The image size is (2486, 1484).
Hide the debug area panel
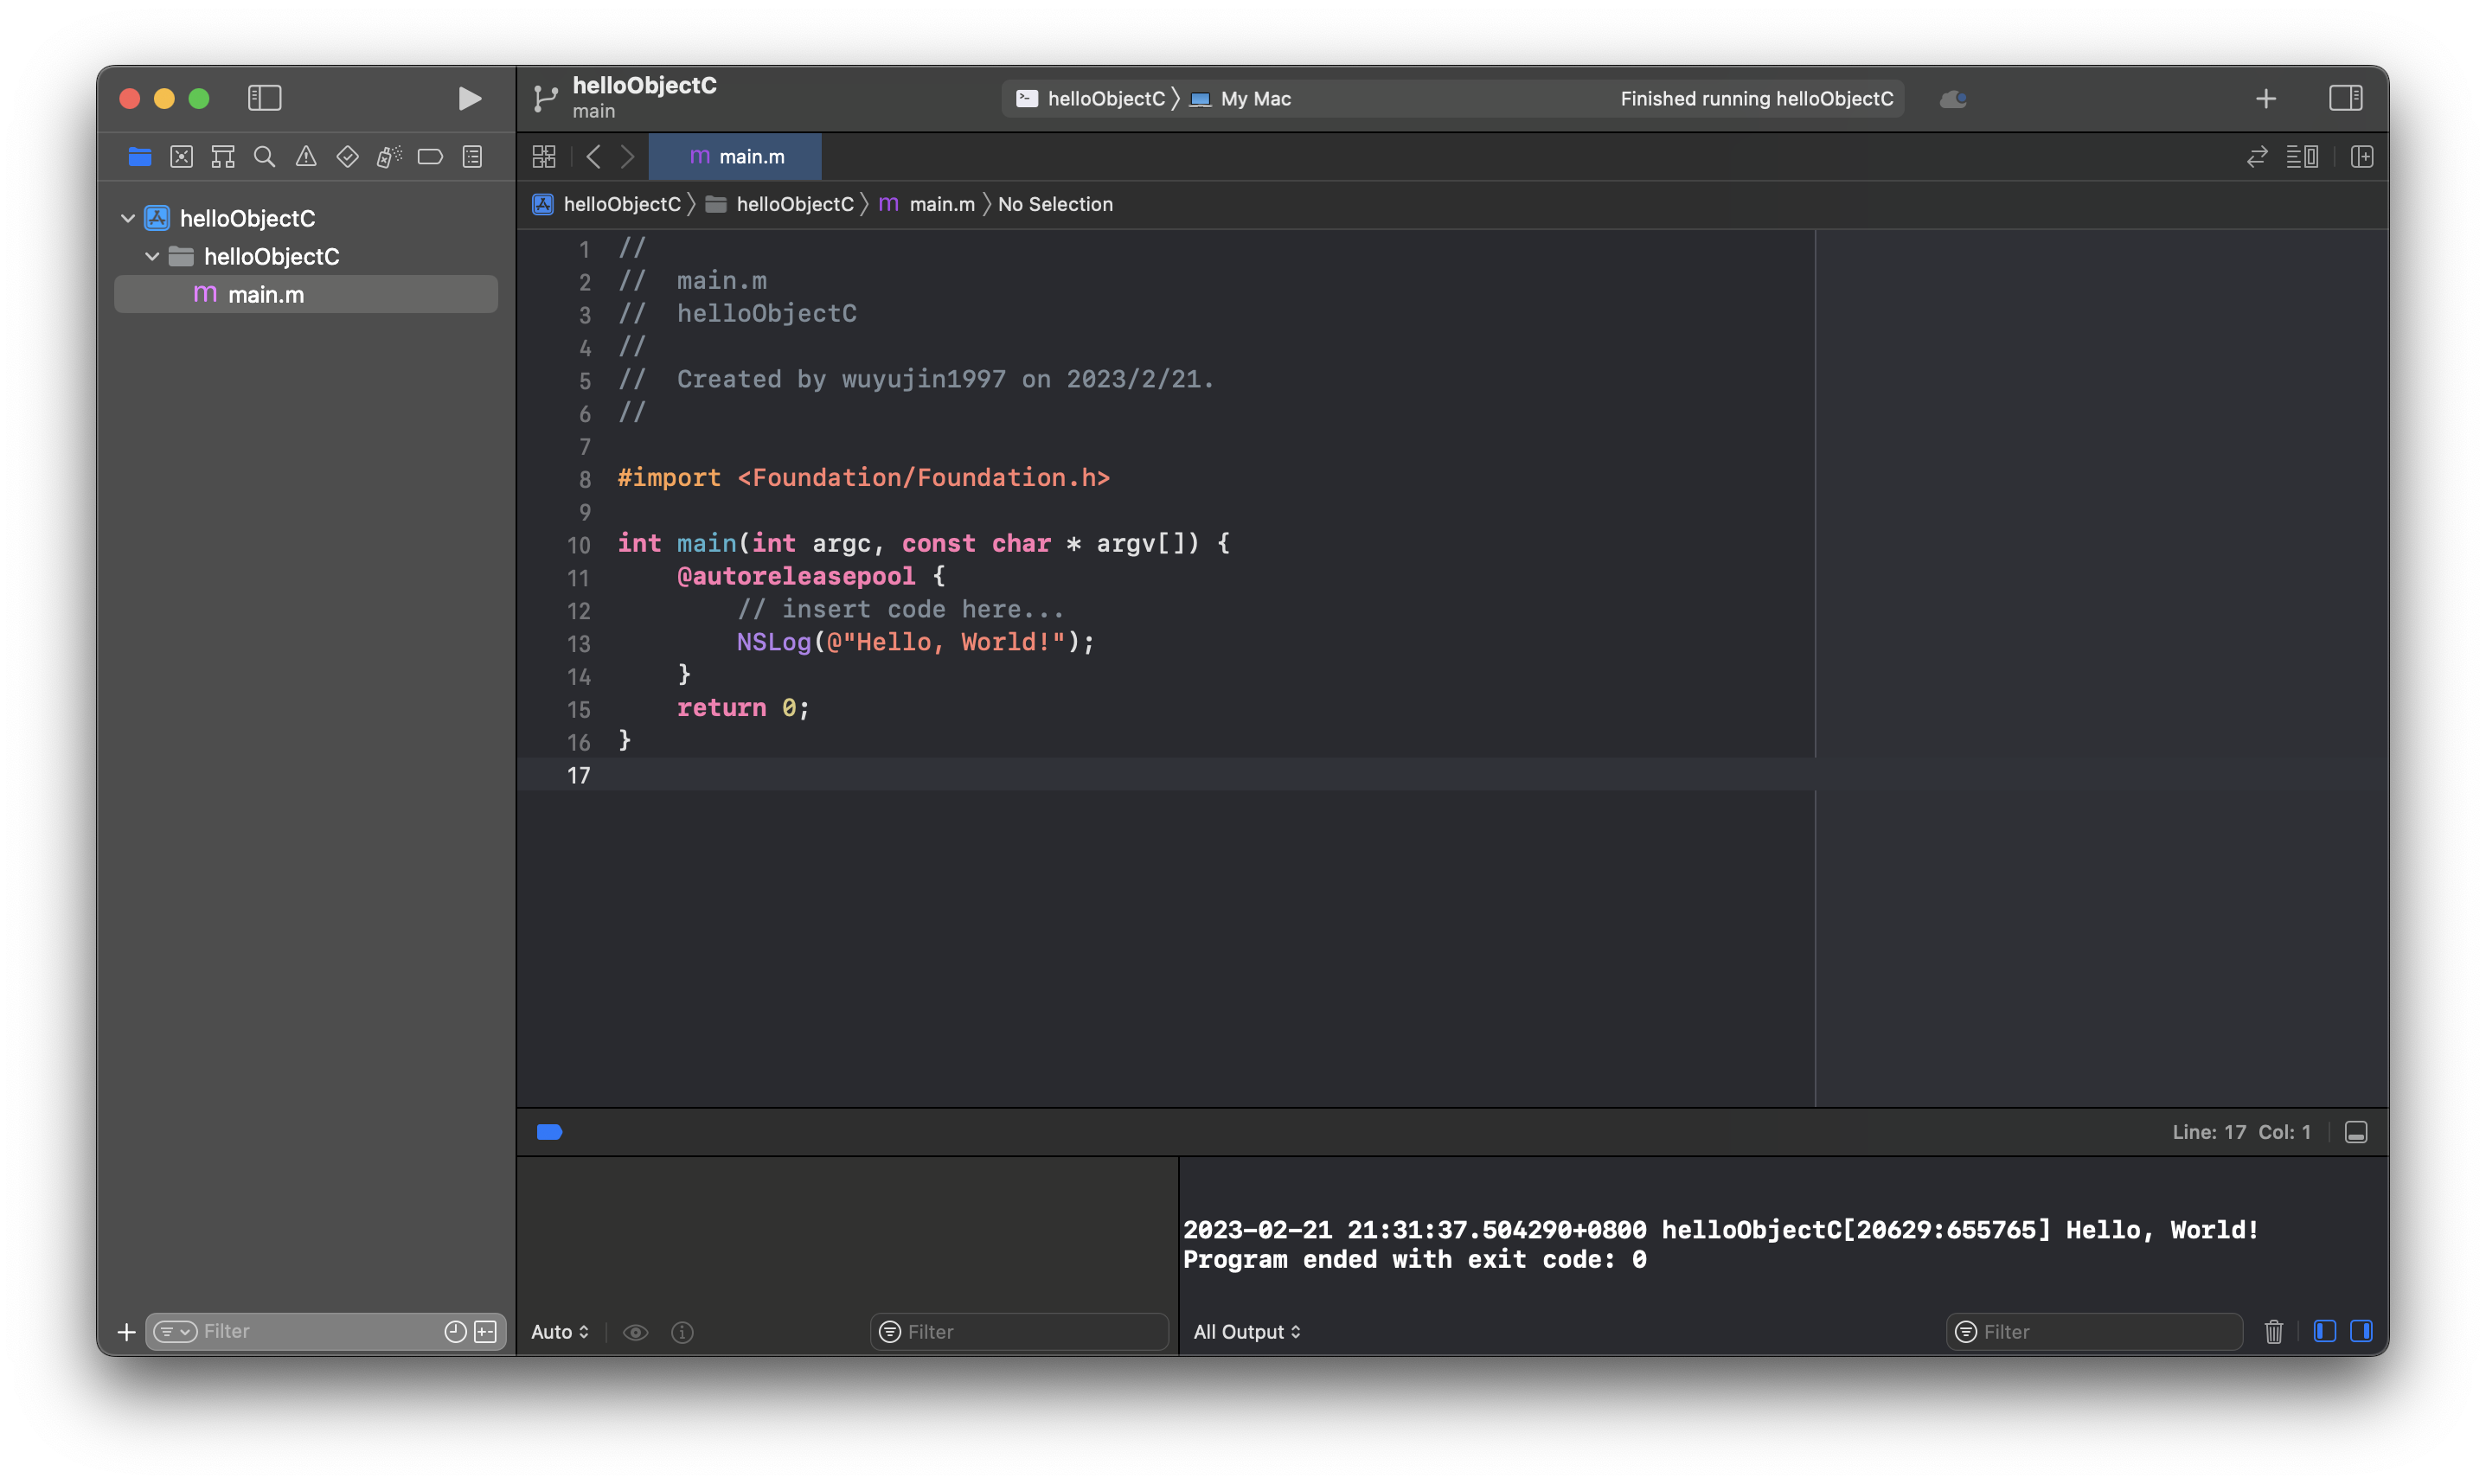point(2355,1132)
